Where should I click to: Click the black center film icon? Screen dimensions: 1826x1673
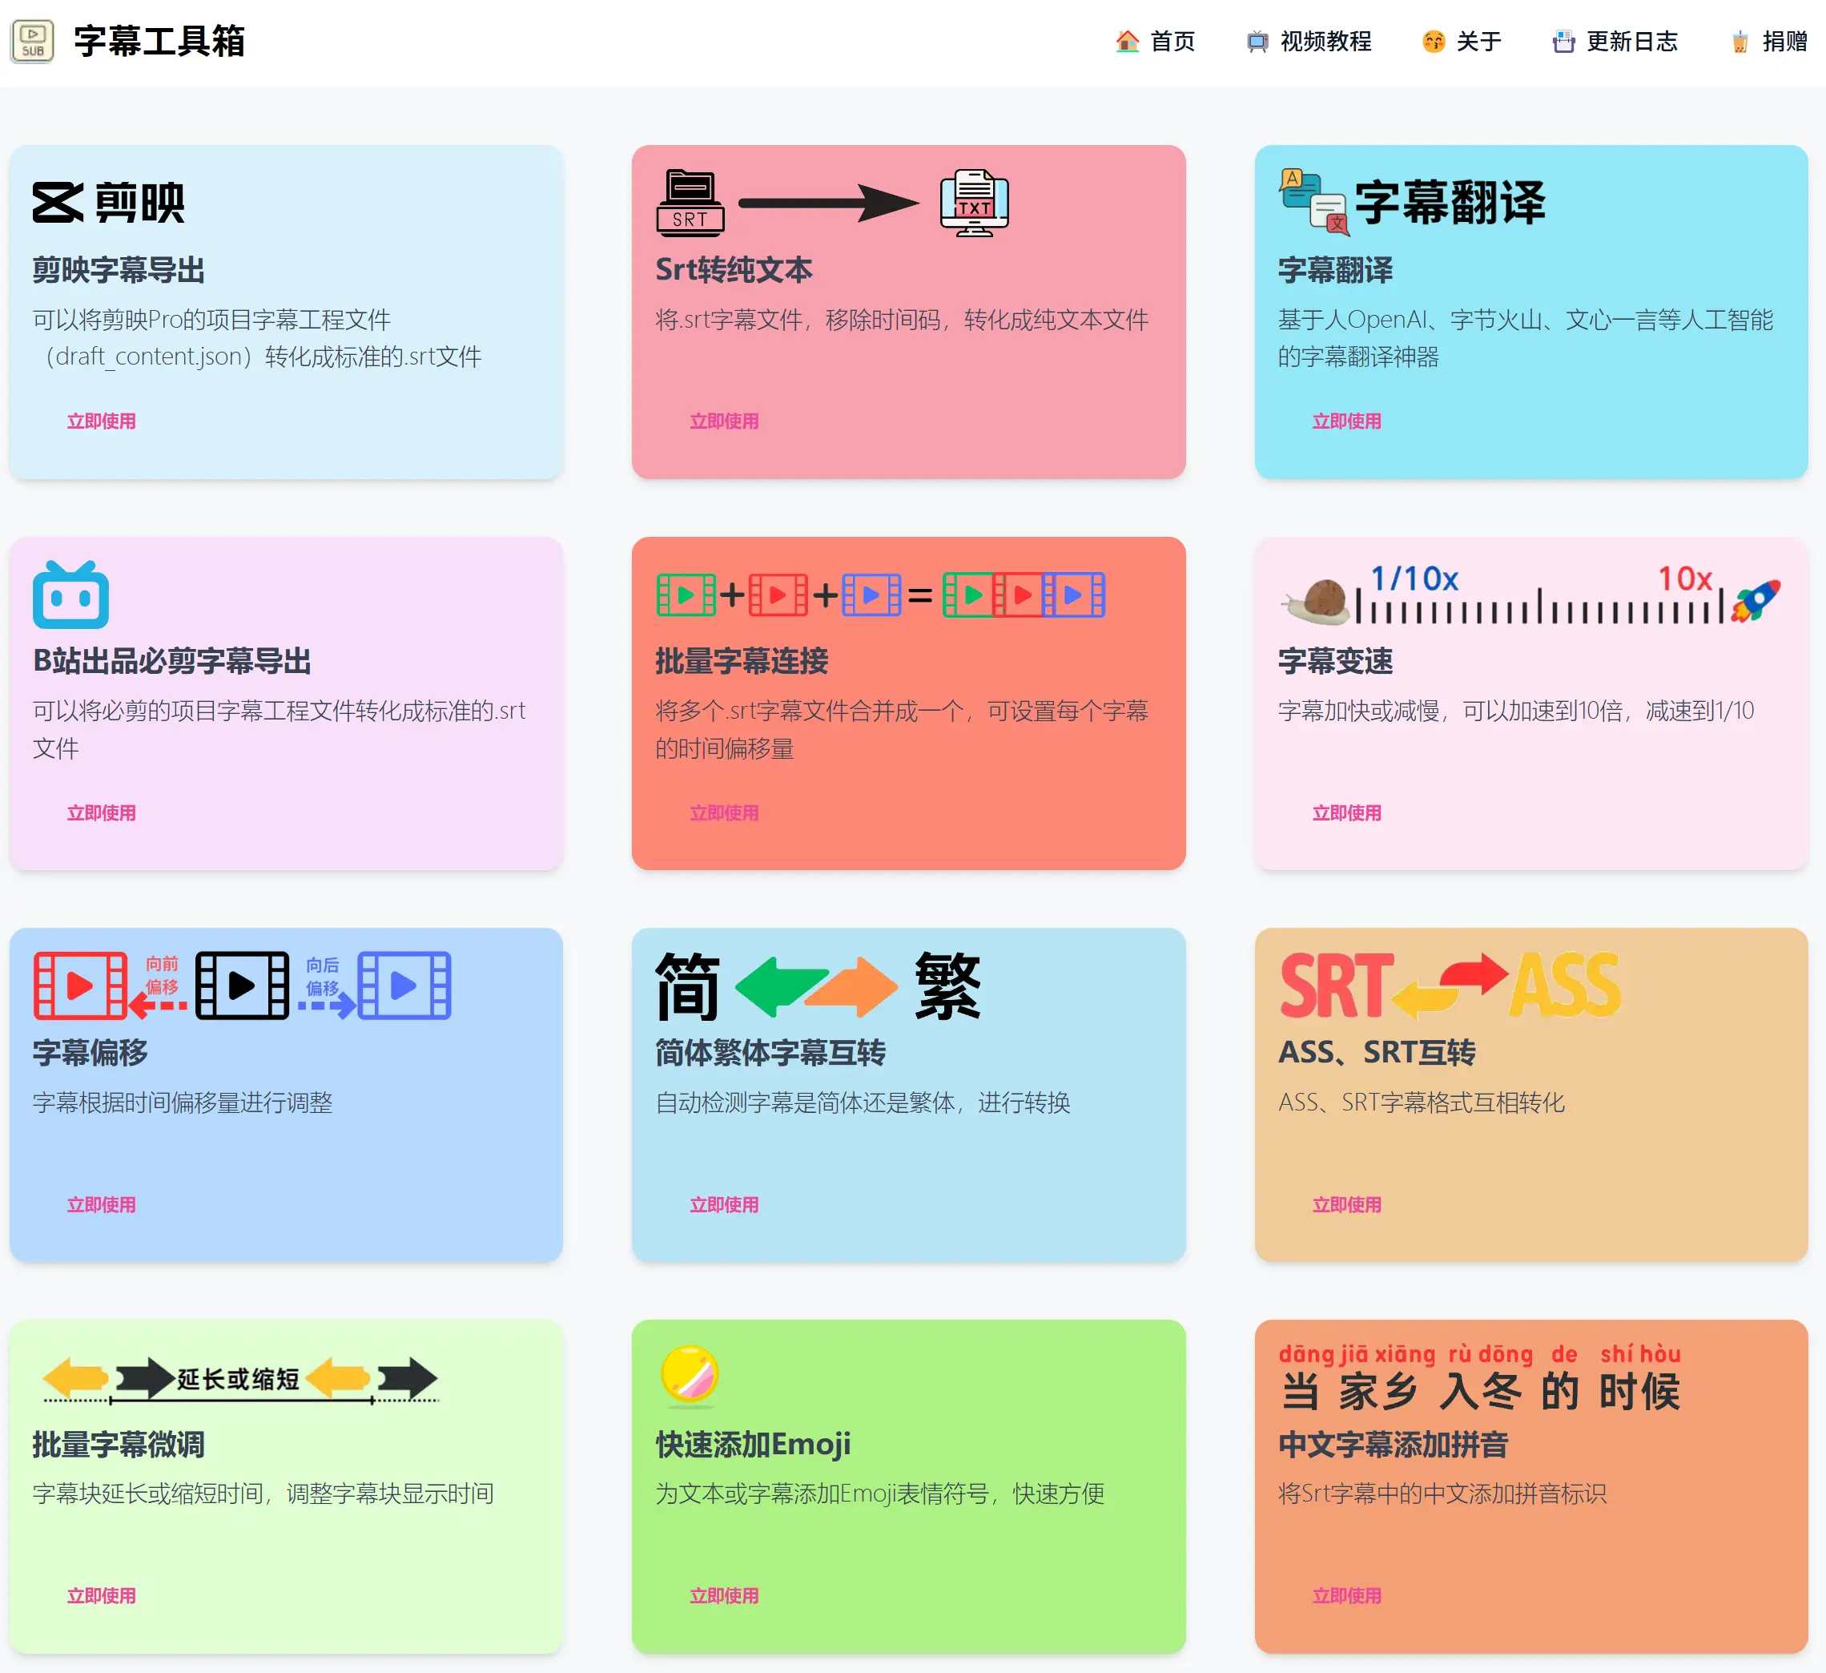pos(243,986)
